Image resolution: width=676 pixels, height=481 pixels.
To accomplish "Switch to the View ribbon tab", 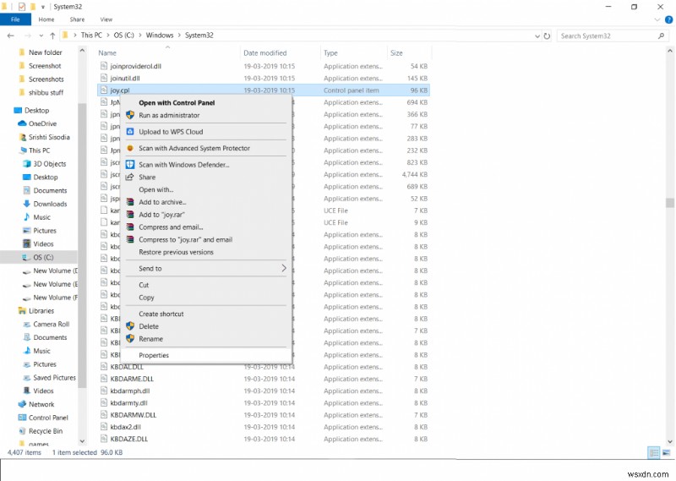I will [106, 19].
